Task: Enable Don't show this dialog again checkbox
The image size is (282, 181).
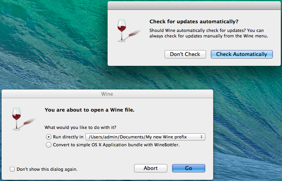Action: click(x=12, y=169)
